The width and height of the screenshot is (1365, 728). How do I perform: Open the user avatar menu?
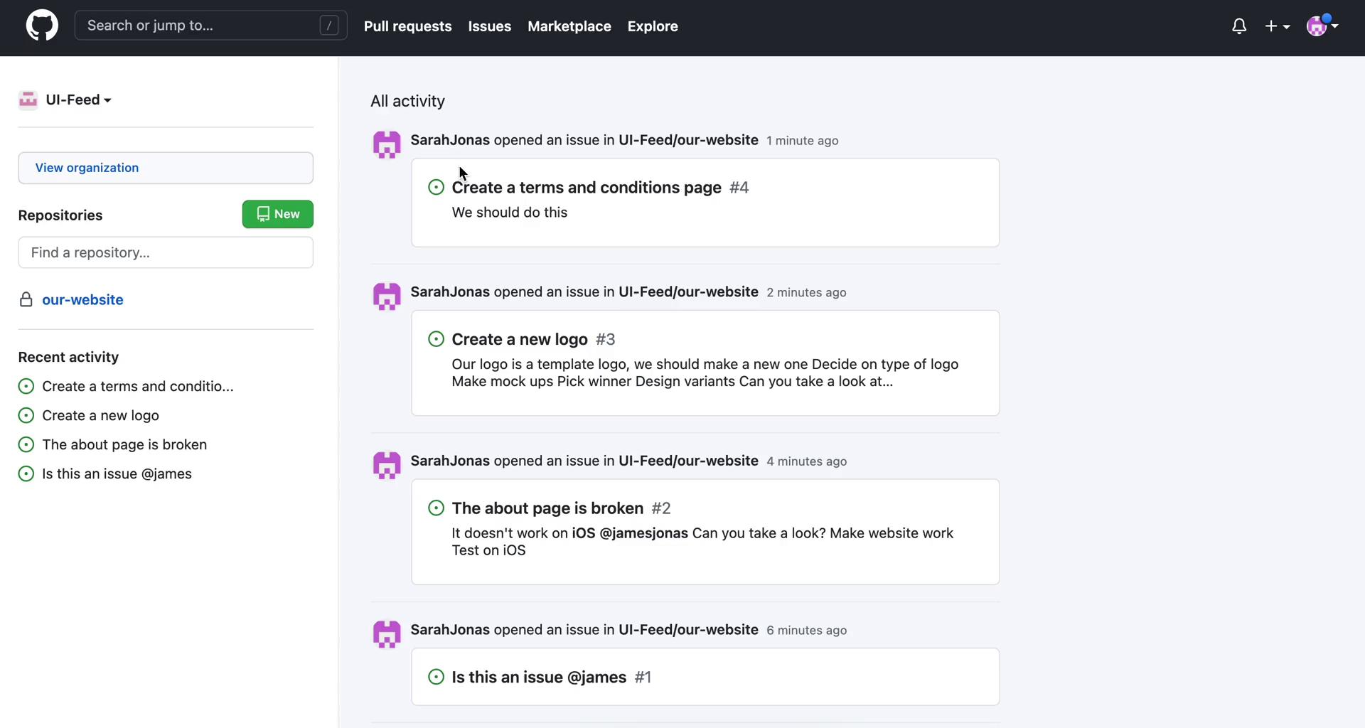[1322, 26]
